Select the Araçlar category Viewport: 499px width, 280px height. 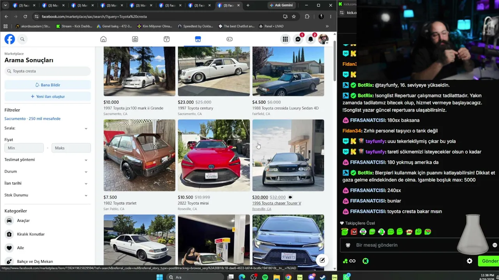coord(48,220)
